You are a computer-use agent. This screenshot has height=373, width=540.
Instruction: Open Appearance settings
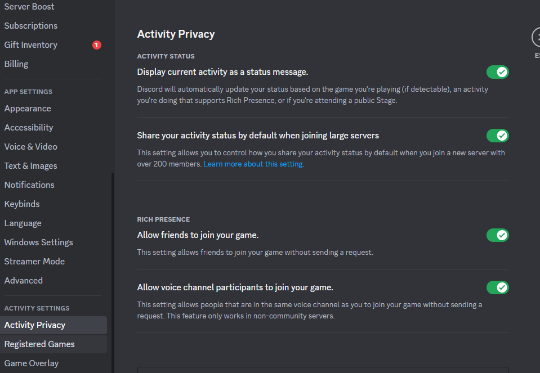(x=28, y=109)
